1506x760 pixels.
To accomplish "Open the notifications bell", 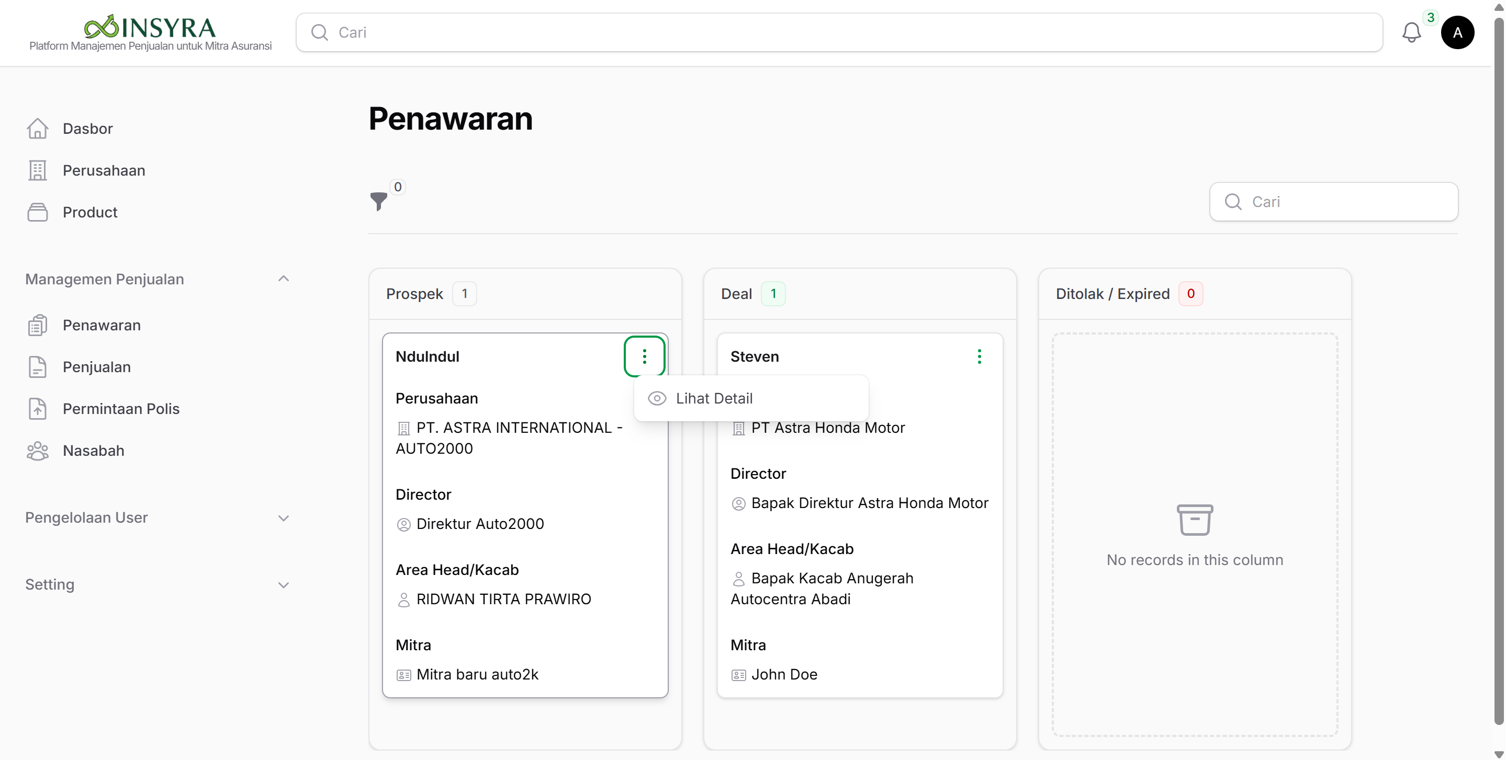I will pos(1411,32).
